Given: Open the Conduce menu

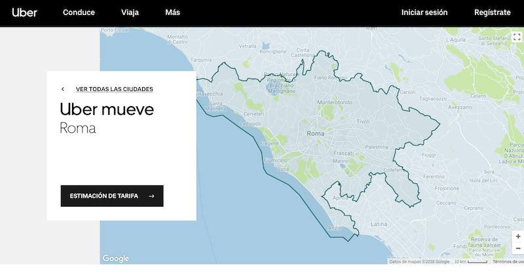Looking at the screenshot, I should point(79,12).
